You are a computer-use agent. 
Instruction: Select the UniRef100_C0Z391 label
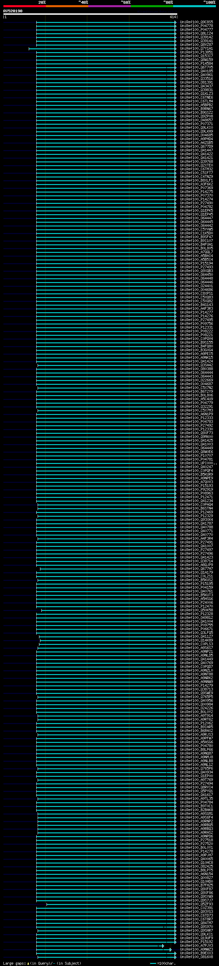[196, 908]
